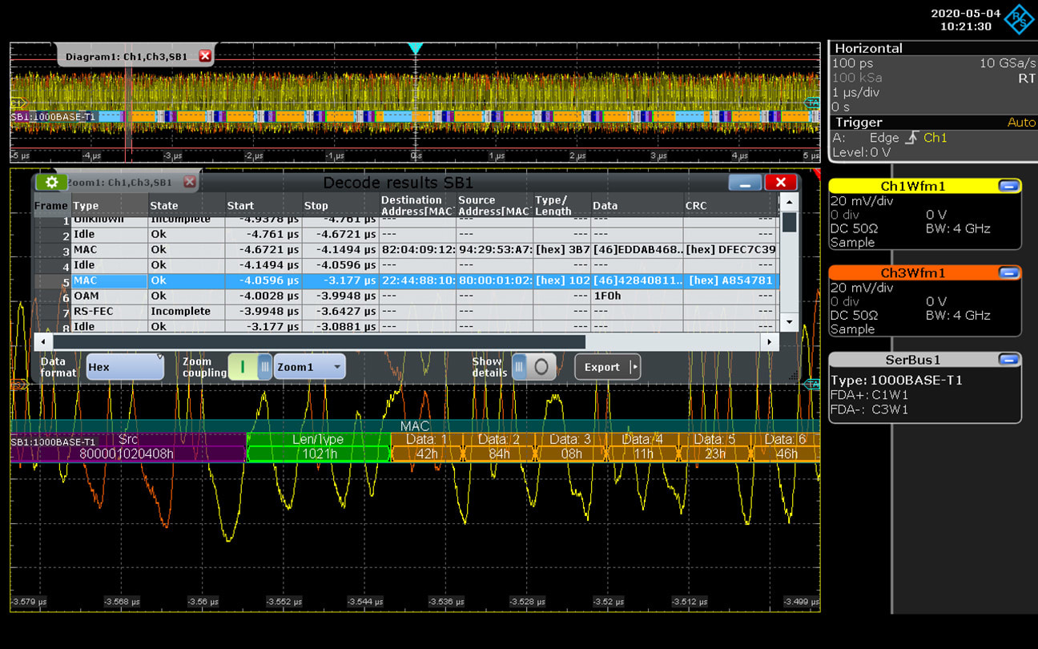Open Export options via its side arrow

(x=634, y=366)
